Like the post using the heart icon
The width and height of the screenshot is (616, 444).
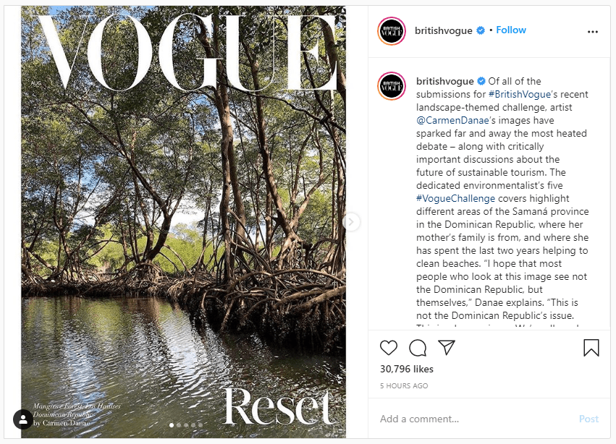click(x=388, y=348)
